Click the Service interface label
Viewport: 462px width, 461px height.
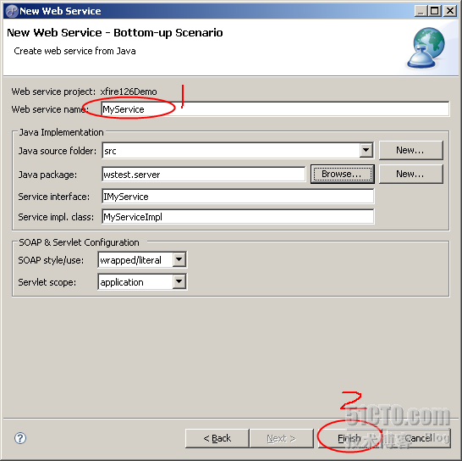(54, 197)
